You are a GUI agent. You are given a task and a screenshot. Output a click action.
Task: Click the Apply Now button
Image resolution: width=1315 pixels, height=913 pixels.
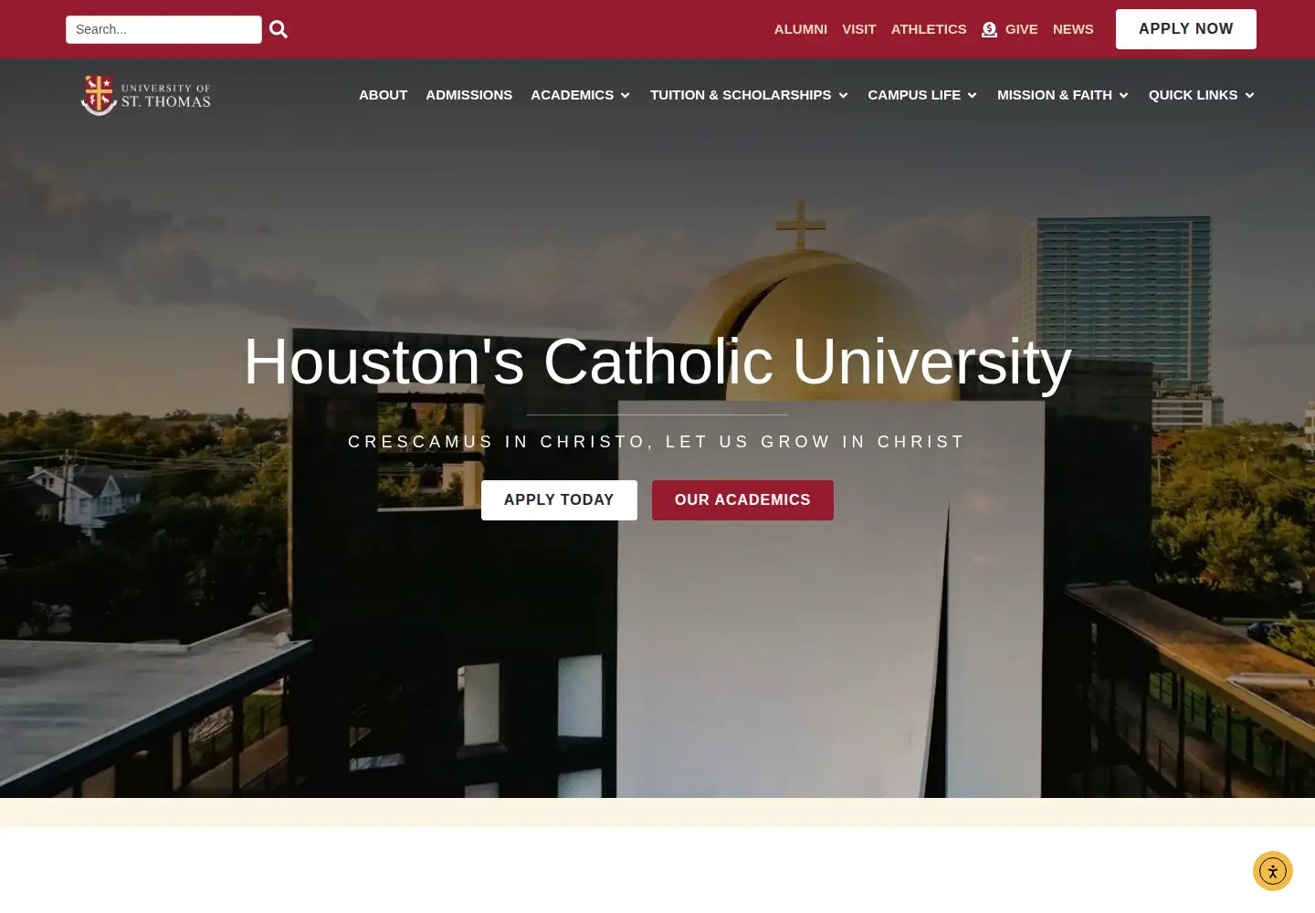1185,29
